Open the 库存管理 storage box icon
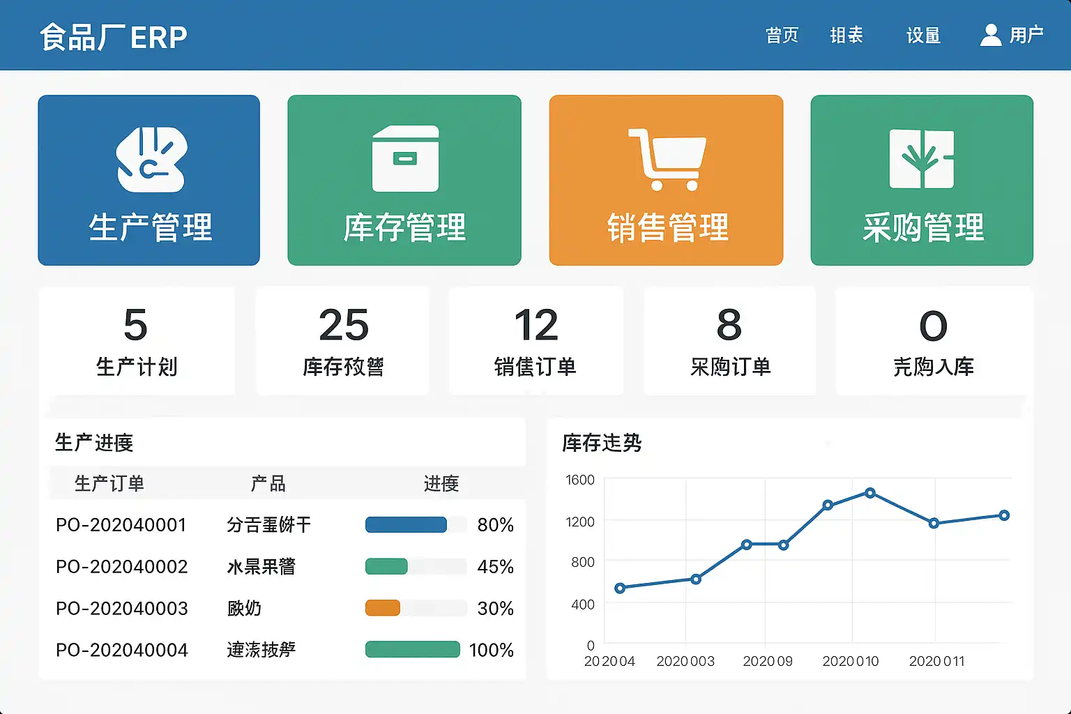 pyautogui.click(x=405, y=158)
